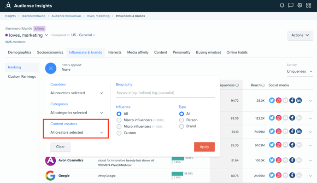Viewport: 317px width, 183px height.
Task: Open the Actions dropdown
Action: coord(300,35)
